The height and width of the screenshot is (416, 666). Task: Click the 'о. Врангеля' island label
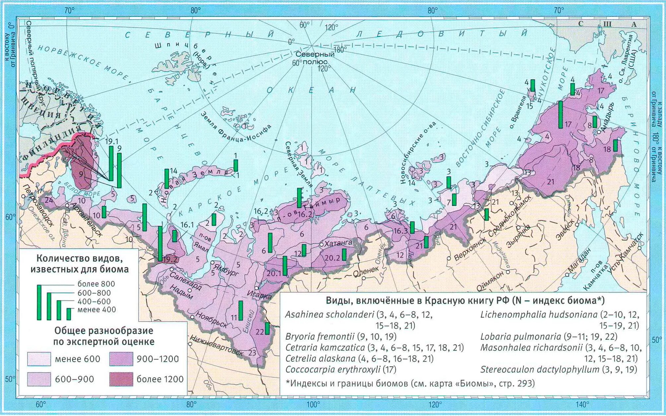pyautogui.click(x=518, y=112)
